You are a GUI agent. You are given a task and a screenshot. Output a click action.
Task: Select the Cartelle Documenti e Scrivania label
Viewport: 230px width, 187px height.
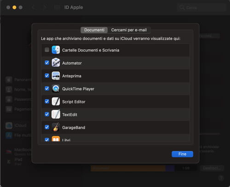click(91, 50)
